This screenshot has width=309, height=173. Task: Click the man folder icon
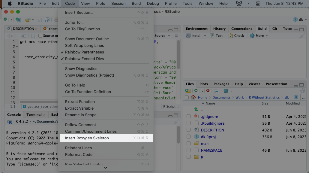(196, 143)
